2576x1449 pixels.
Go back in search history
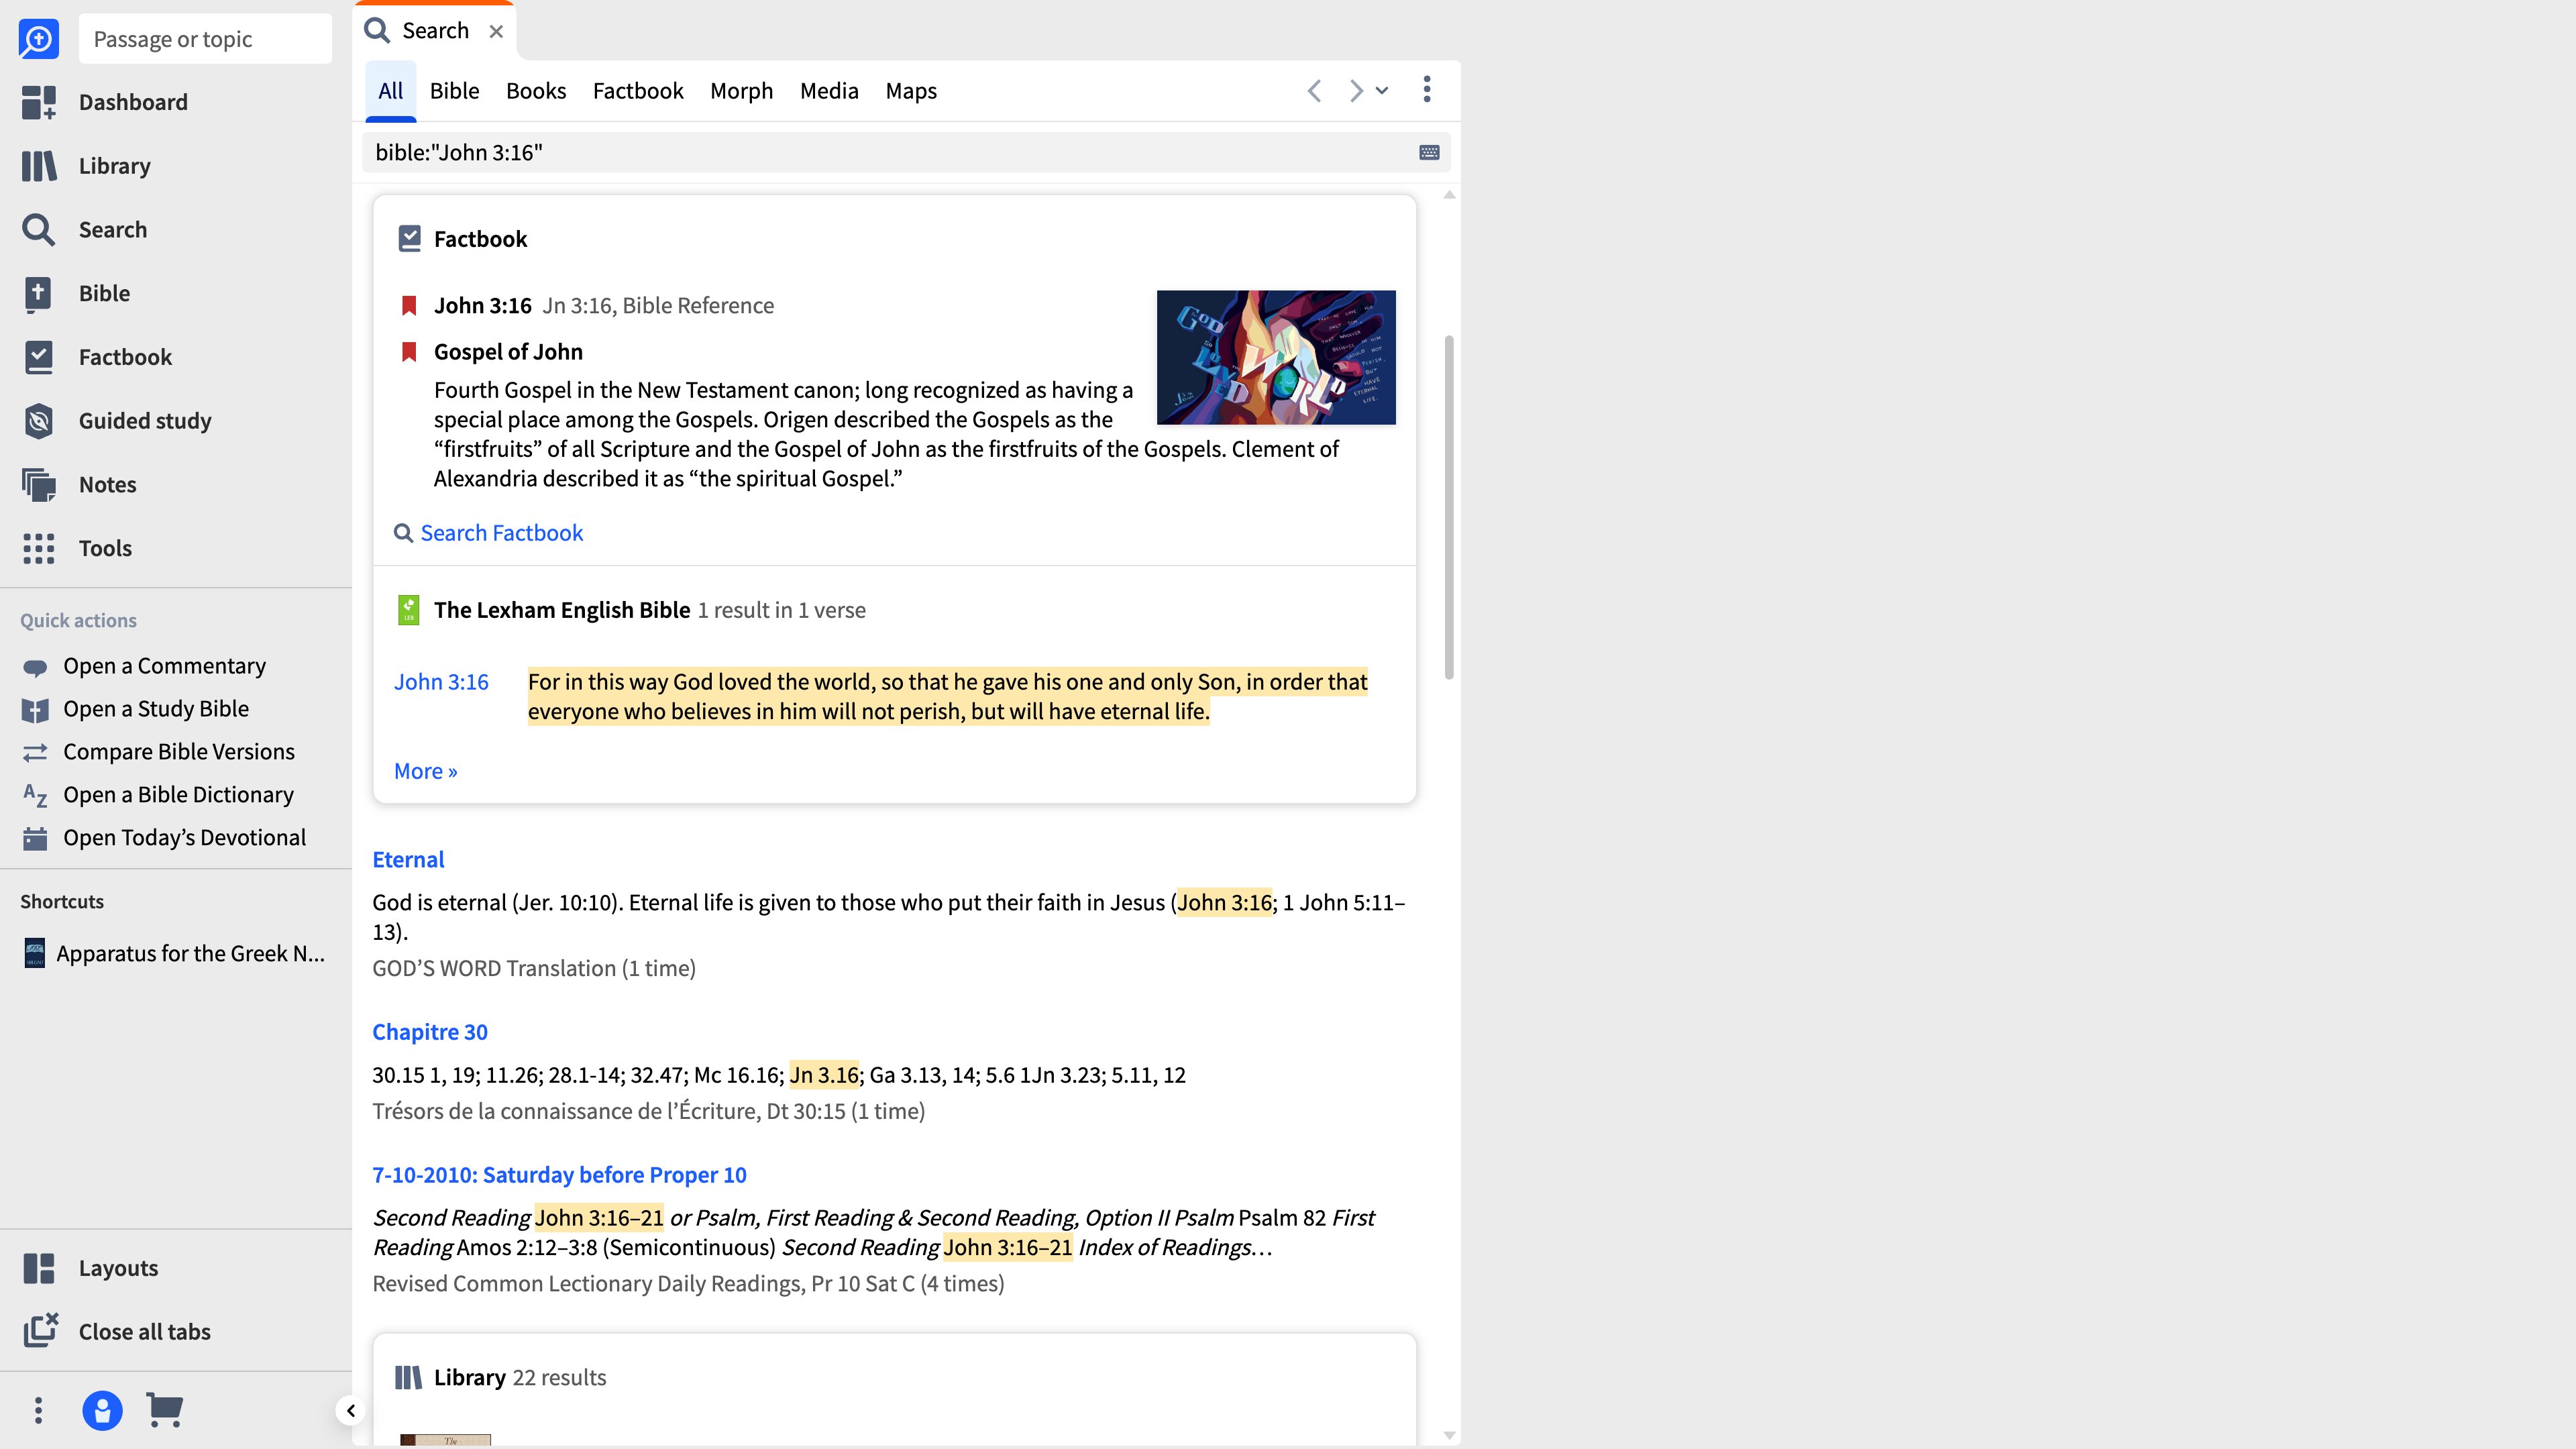1314,91
